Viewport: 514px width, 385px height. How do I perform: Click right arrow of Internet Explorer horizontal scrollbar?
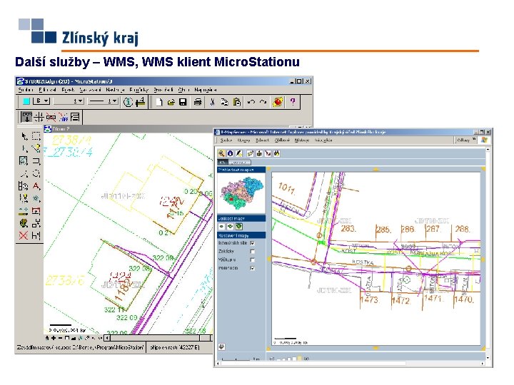pos(482,364)
